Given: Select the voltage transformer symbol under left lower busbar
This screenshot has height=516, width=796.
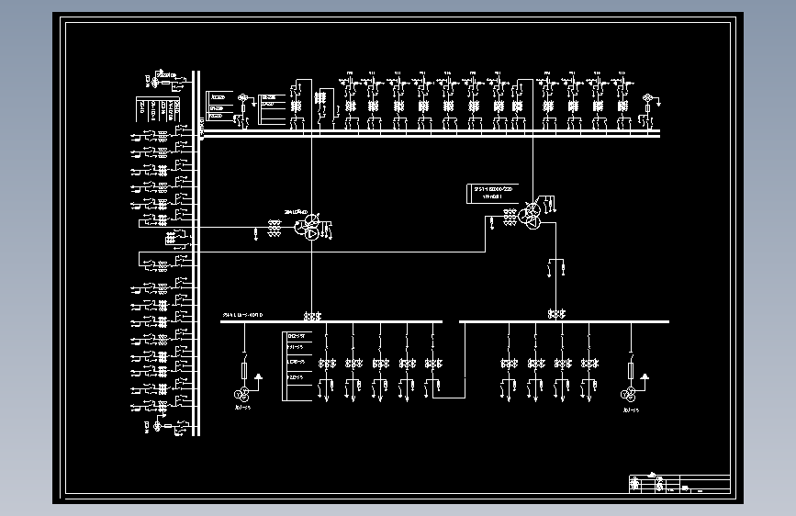Looking at the screenshot, I should point(241,394).
